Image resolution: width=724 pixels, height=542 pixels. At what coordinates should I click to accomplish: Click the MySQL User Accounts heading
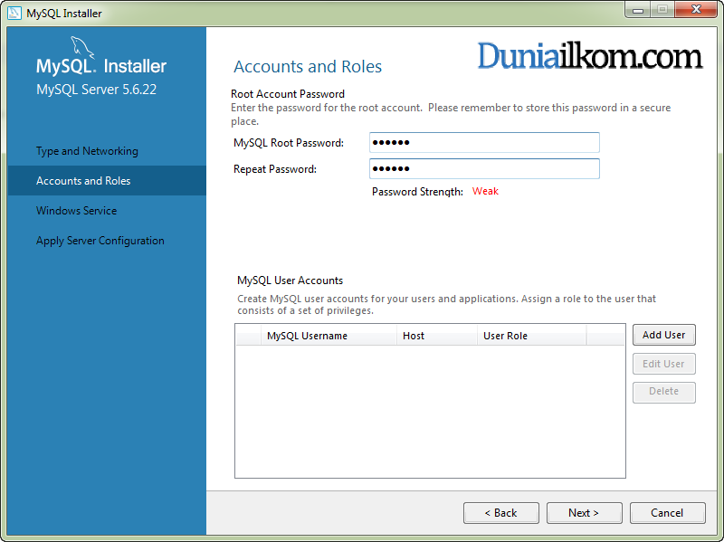point(290,281)
